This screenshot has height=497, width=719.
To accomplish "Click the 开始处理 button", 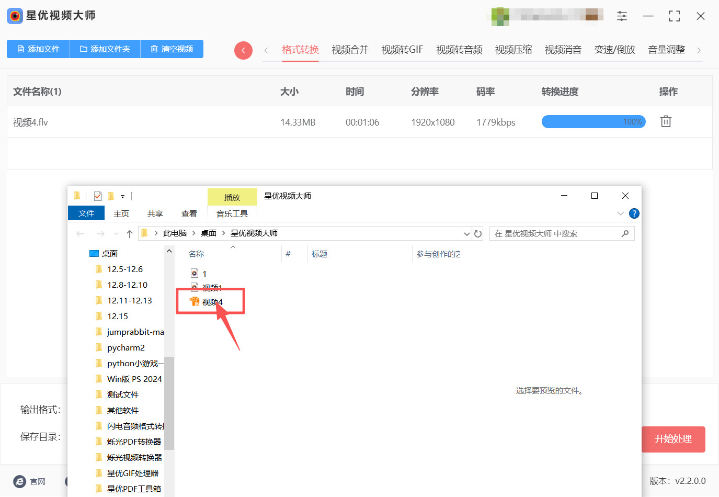I will [x=674, y=439].
